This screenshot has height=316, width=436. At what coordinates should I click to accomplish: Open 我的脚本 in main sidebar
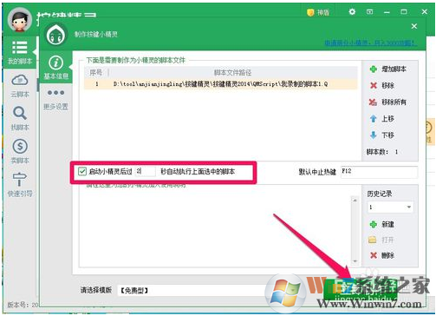pyautogui.click(x=19, y=52)
